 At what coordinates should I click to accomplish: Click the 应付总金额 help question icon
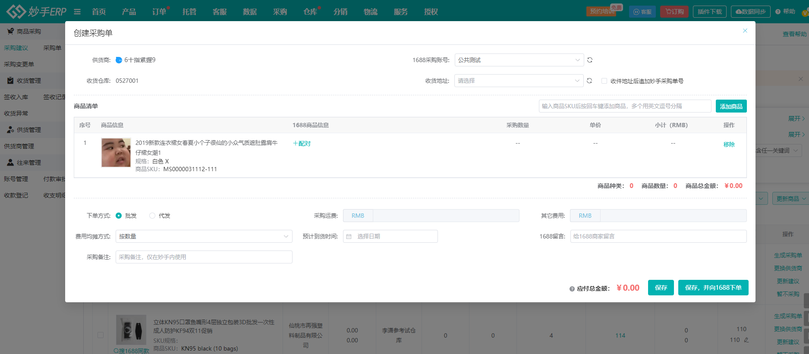pyautogui.click(x=572, y=289)
